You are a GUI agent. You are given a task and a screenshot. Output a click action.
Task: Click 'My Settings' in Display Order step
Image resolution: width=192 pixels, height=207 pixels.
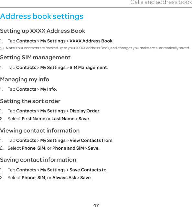point(53,111)
